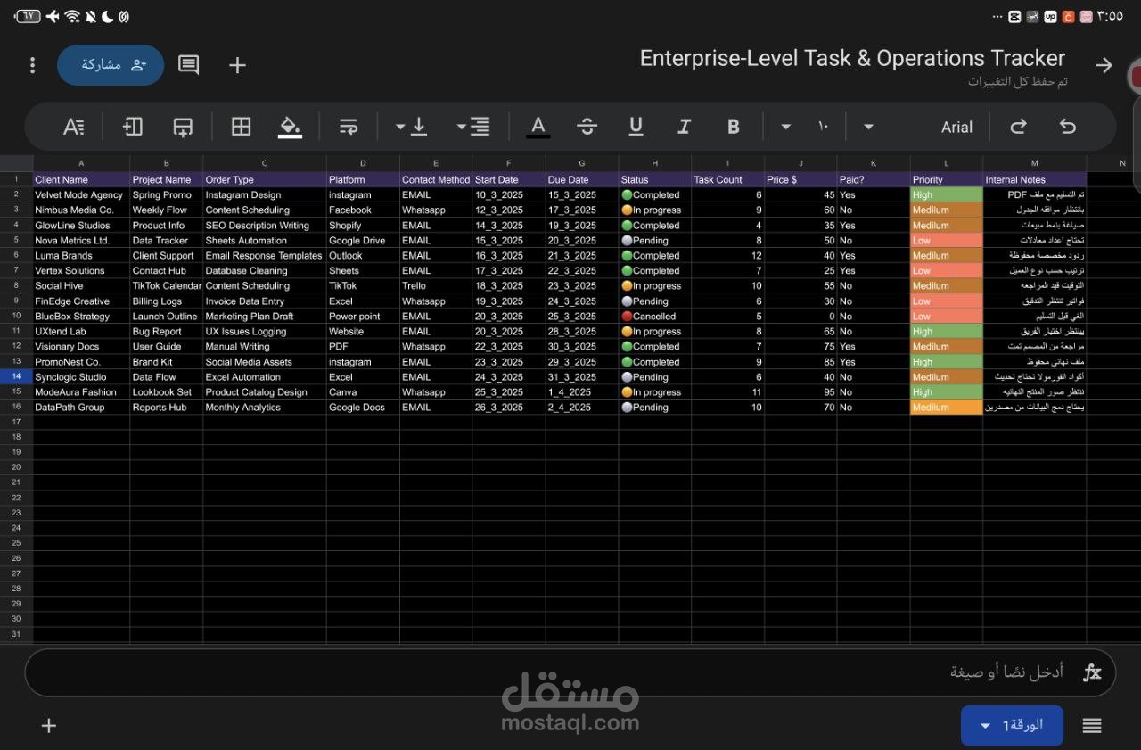Expand the vertical alignment dropdown
The width and height of the screenshot is (1141, 750).
(x=411, y=127)
